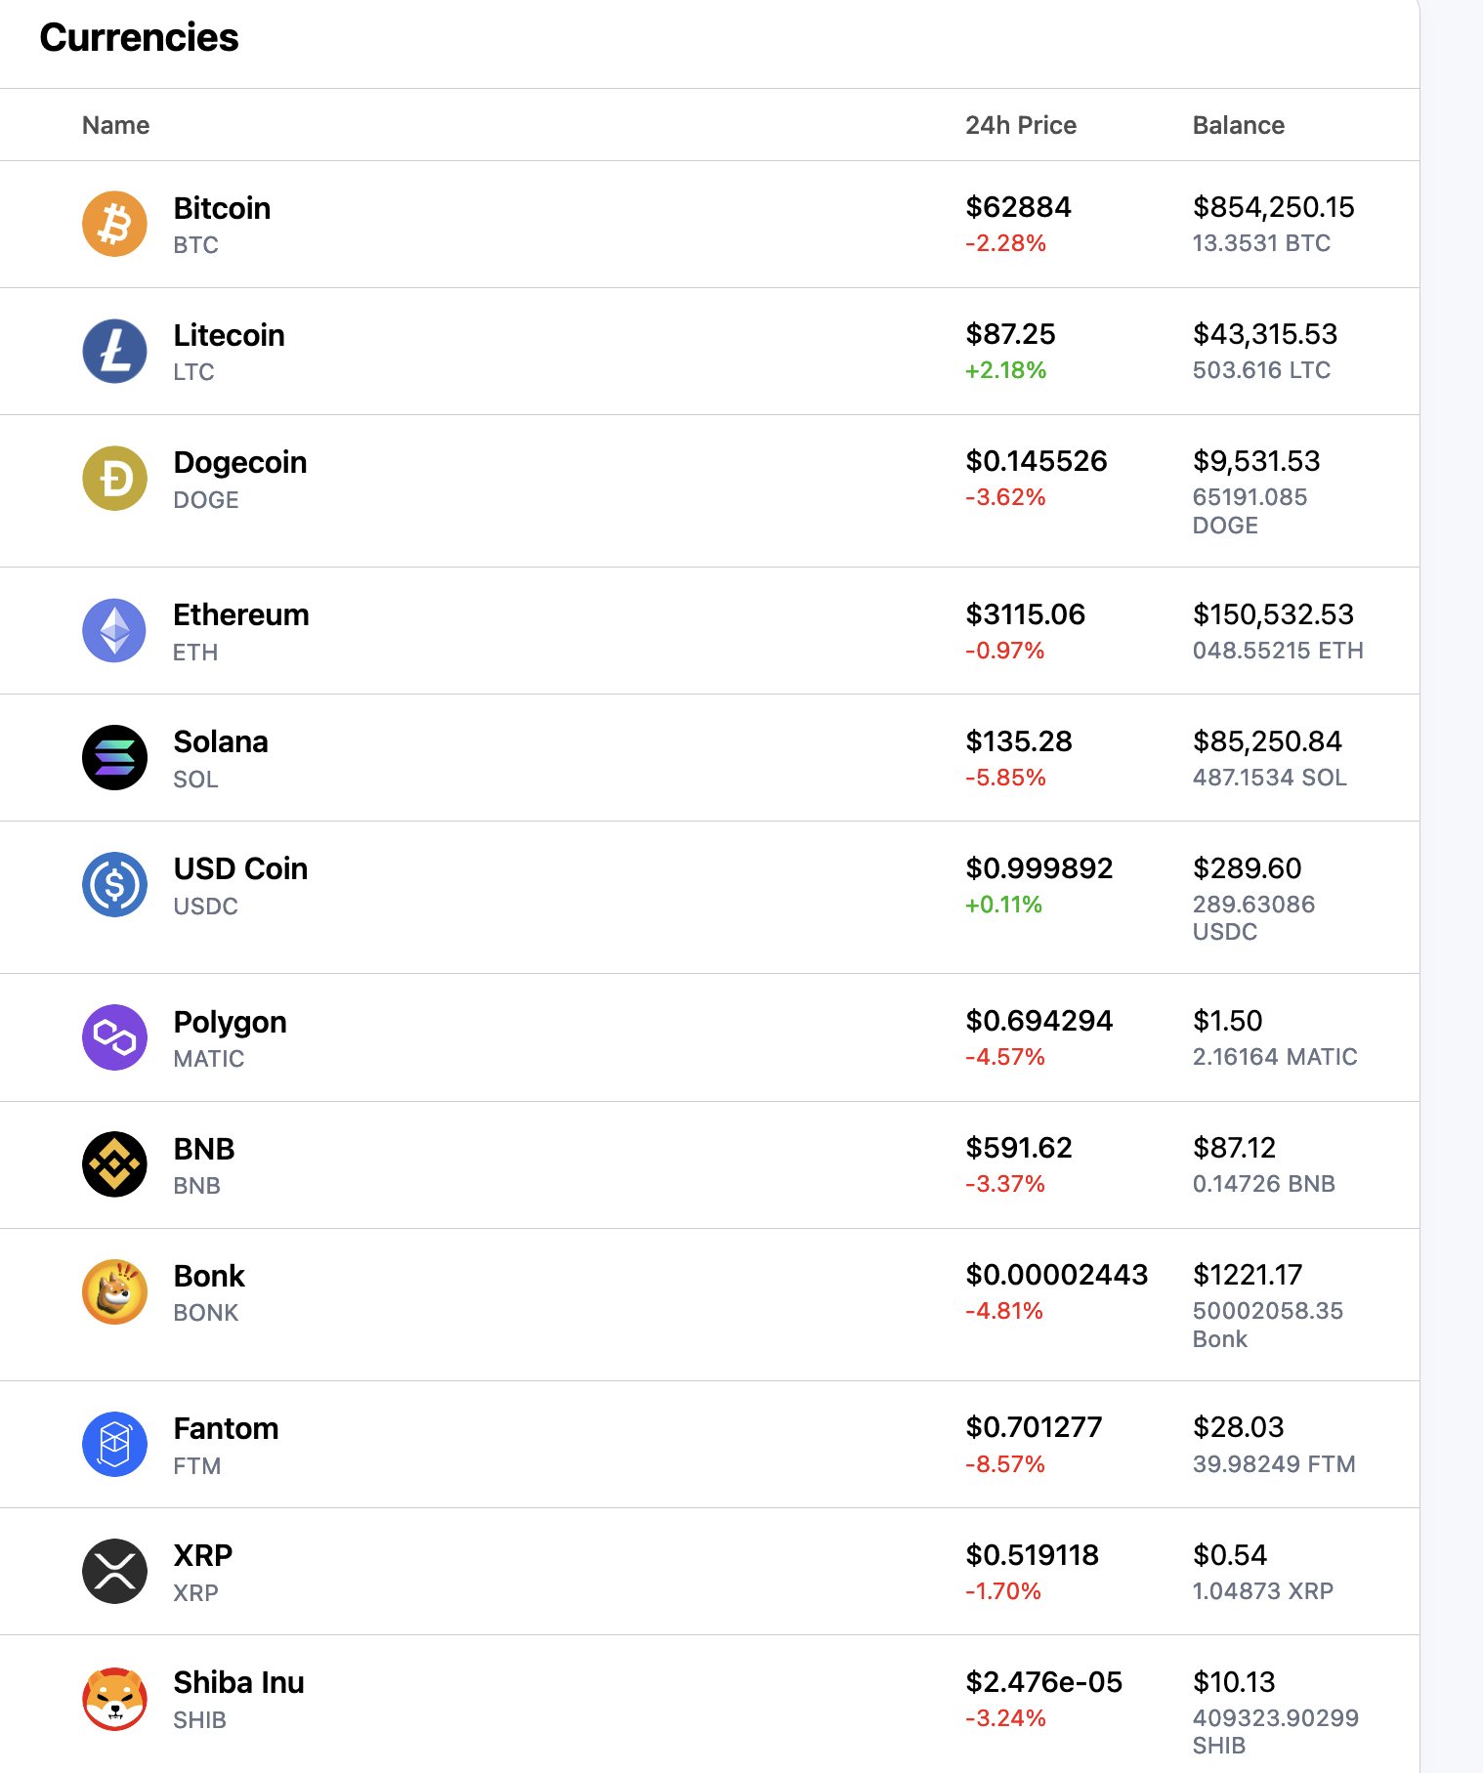Sort by the Name column header
1483x1773 pixels.
[x=115, y=125]
